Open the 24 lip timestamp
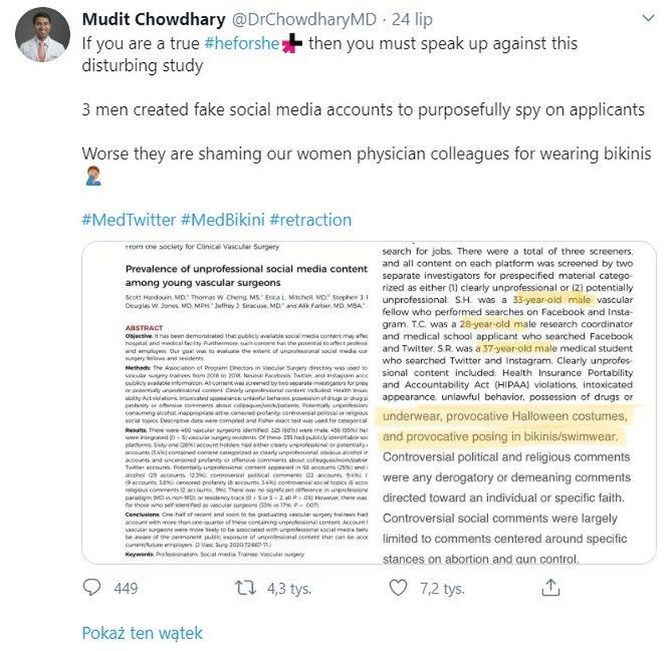670x651 pixels. tap(412, 19)
